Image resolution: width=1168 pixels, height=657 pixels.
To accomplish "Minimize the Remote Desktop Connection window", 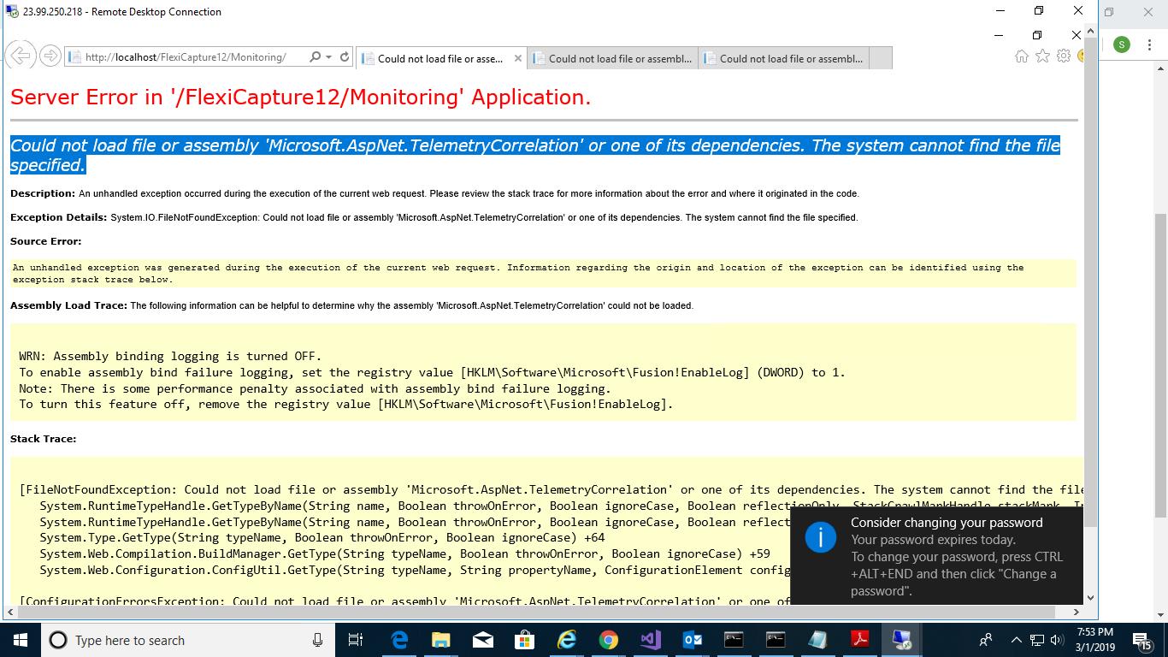I will tap(1000, 11).
